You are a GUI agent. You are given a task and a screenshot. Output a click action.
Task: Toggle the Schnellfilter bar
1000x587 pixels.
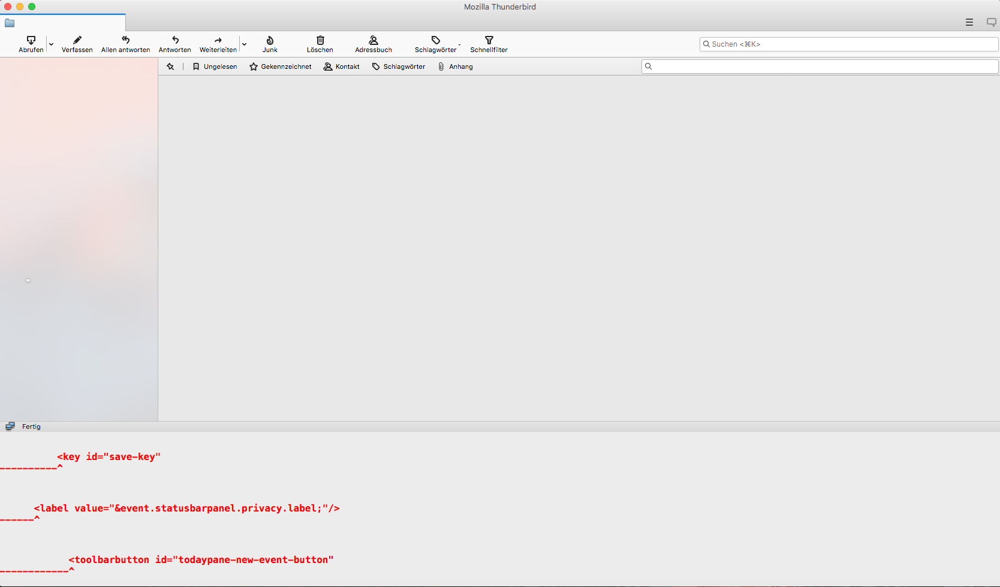(x=489, y=44)
